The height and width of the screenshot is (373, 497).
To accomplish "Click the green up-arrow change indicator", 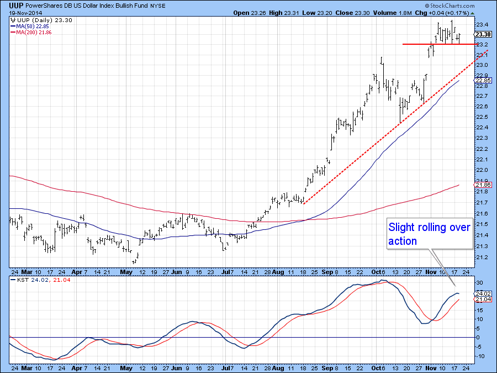I will click(473, 13).
